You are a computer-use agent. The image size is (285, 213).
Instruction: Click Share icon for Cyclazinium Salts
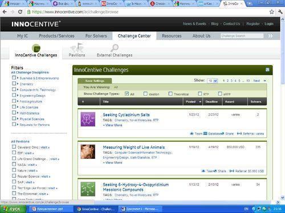click(222, 133)
